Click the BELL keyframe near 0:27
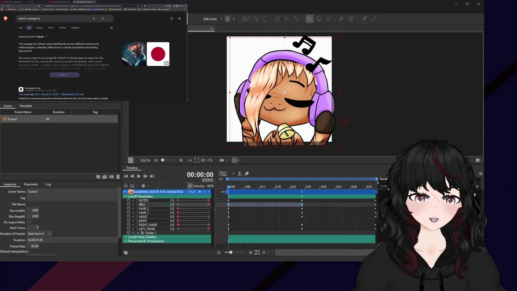Screen dimensions: 517x291 [302, 205]
